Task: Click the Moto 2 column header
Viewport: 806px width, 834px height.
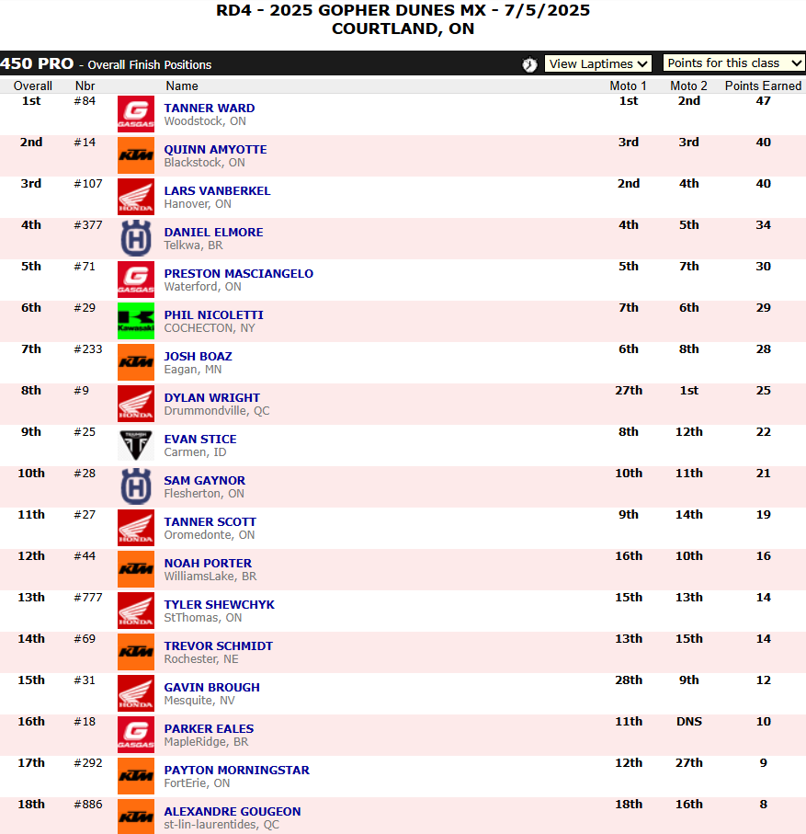Action: point(688,86)
